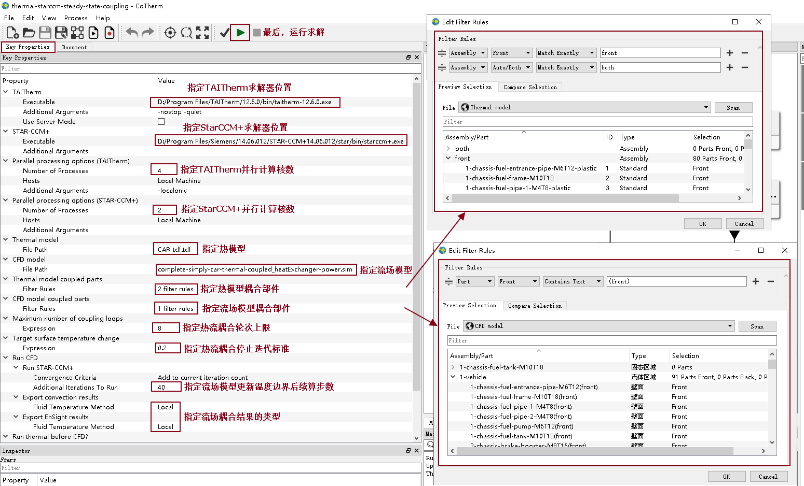Toggle the Use Server Mode checkbox

coord(161,122)
